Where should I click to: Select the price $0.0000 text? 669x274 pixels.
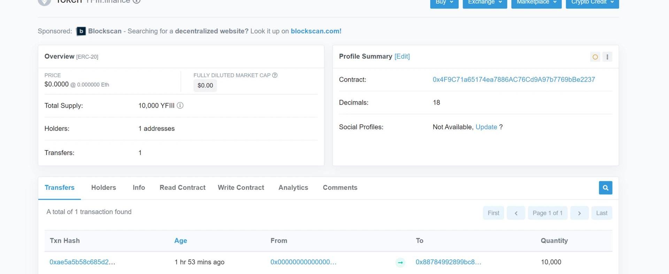[x=56, y=84]
